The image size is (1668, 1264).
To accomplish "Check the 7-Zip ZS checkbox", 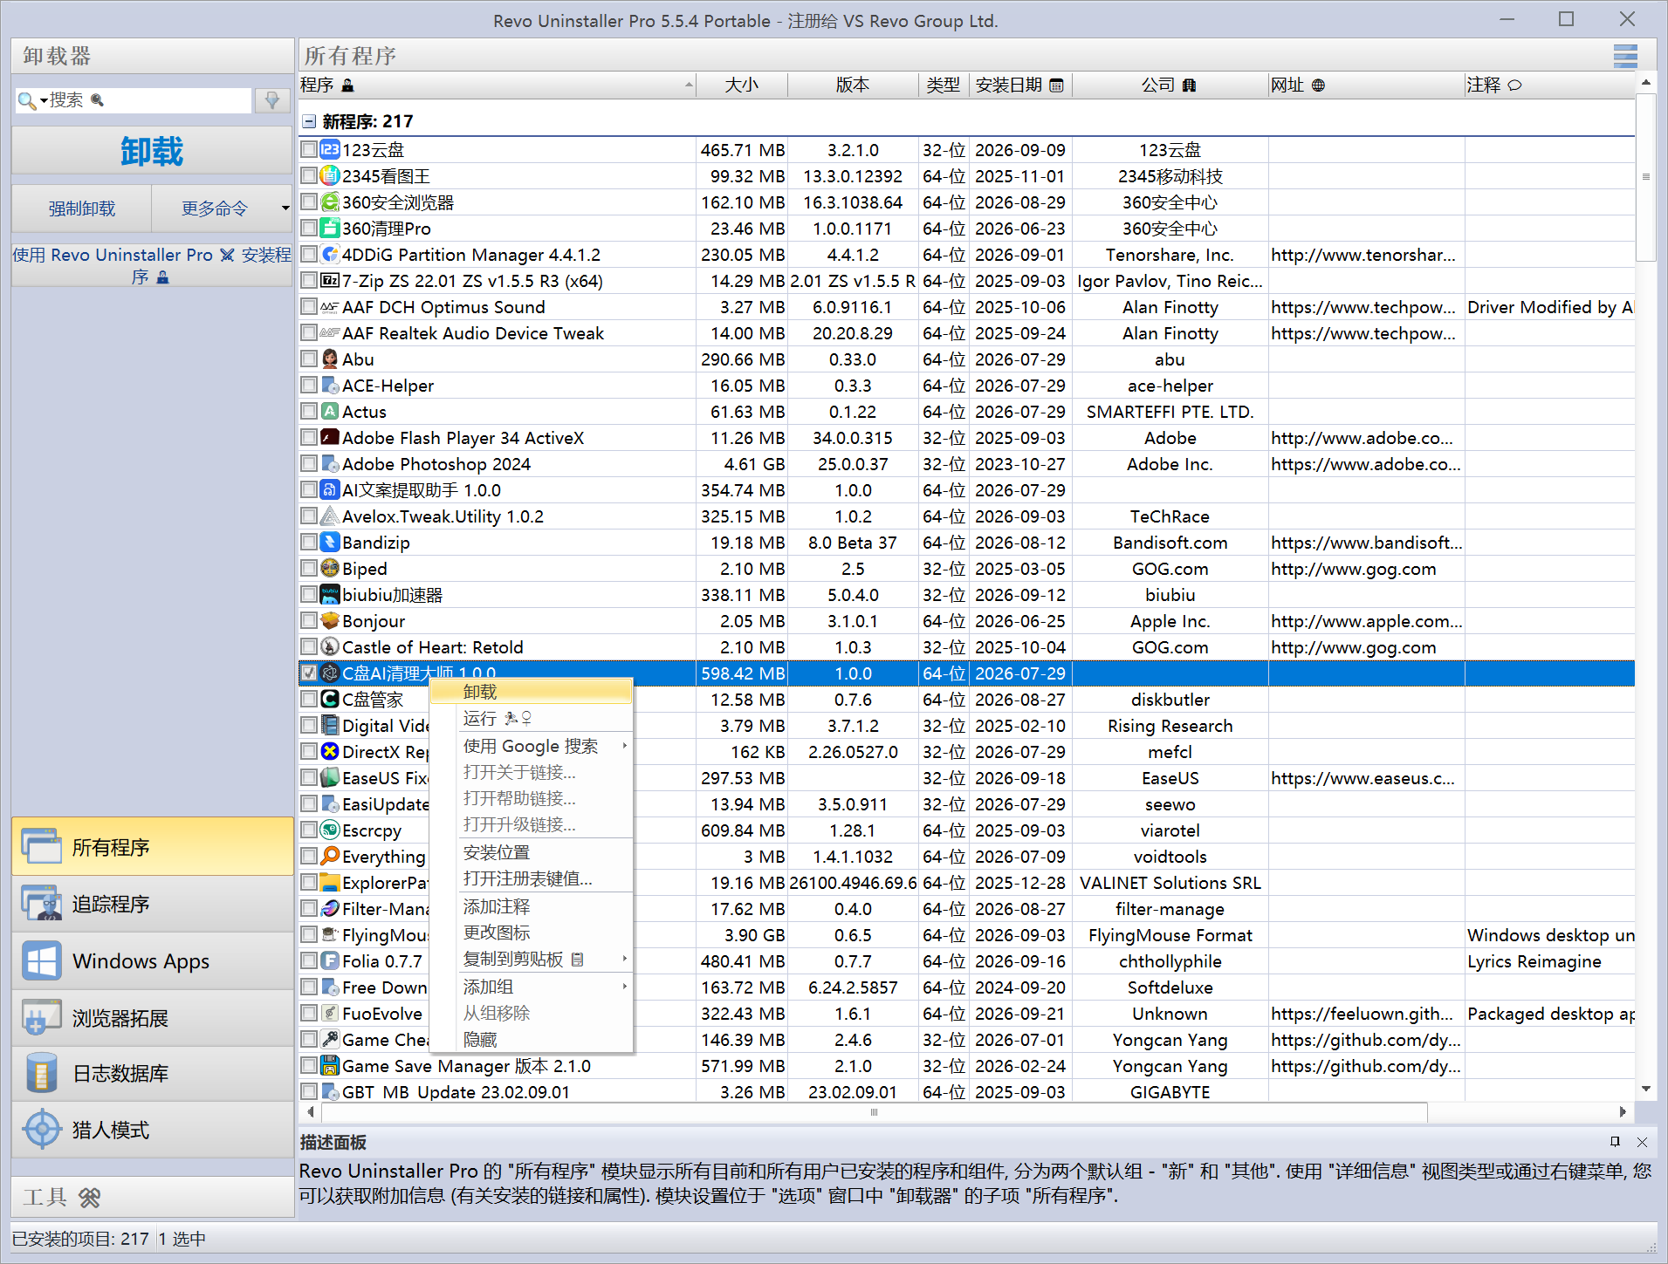I will coord(309,280).
